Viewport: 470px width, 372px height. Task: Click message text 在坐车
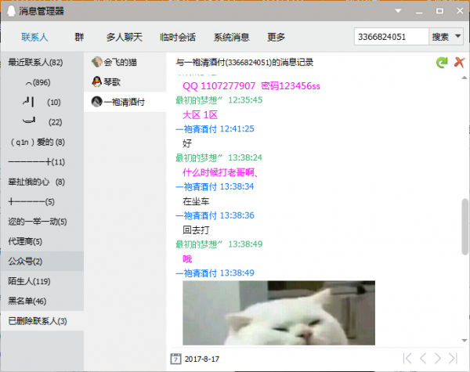[196, 201]
